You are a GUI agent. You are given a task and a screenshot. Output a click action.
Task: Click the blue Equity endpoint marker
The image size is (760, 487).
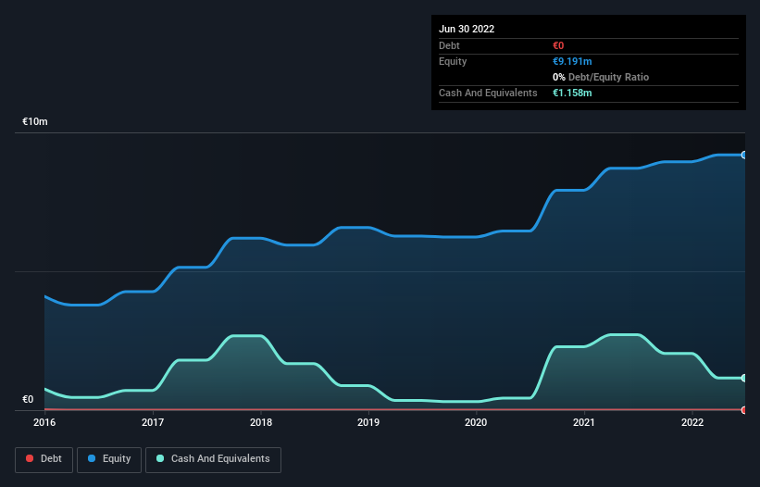pos(744,155)
